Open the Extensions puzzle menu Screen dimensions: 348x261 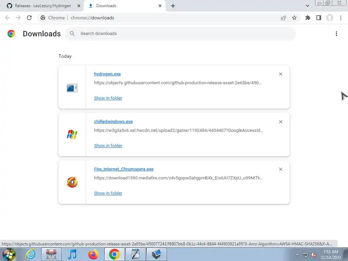coord(308,18)
